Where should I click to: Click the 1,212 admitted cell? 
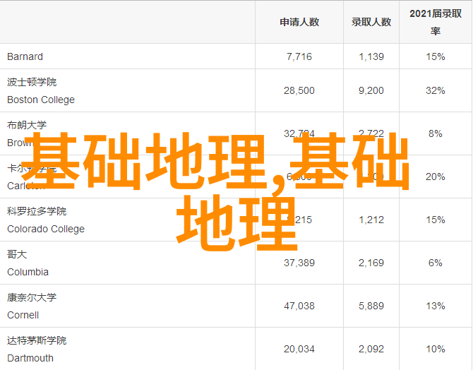tap(371, 220)
